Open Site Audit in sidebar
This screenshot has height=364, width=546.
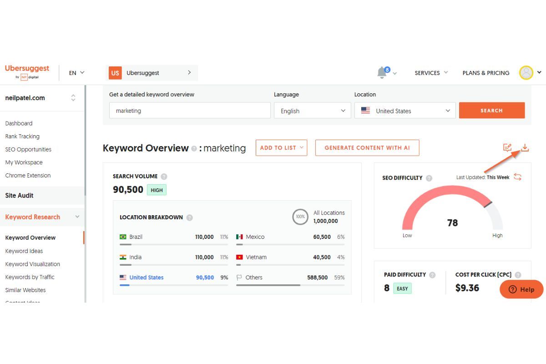pos(19,196)
